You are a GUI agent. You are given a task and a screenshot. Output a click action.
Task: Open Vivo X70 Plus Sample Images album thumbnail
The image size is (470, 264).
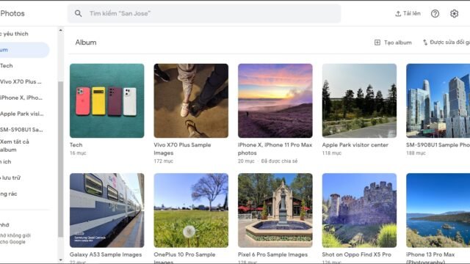point(191,100)
